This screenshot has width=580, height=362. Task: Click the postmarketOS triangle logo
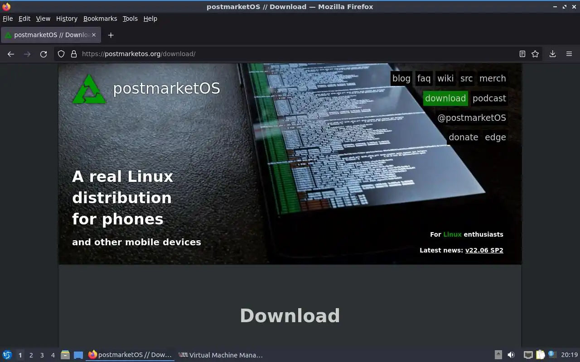point(89,89)
